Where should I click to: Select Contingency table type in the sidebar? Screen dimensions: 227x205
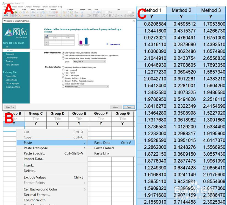pos(12,58)
